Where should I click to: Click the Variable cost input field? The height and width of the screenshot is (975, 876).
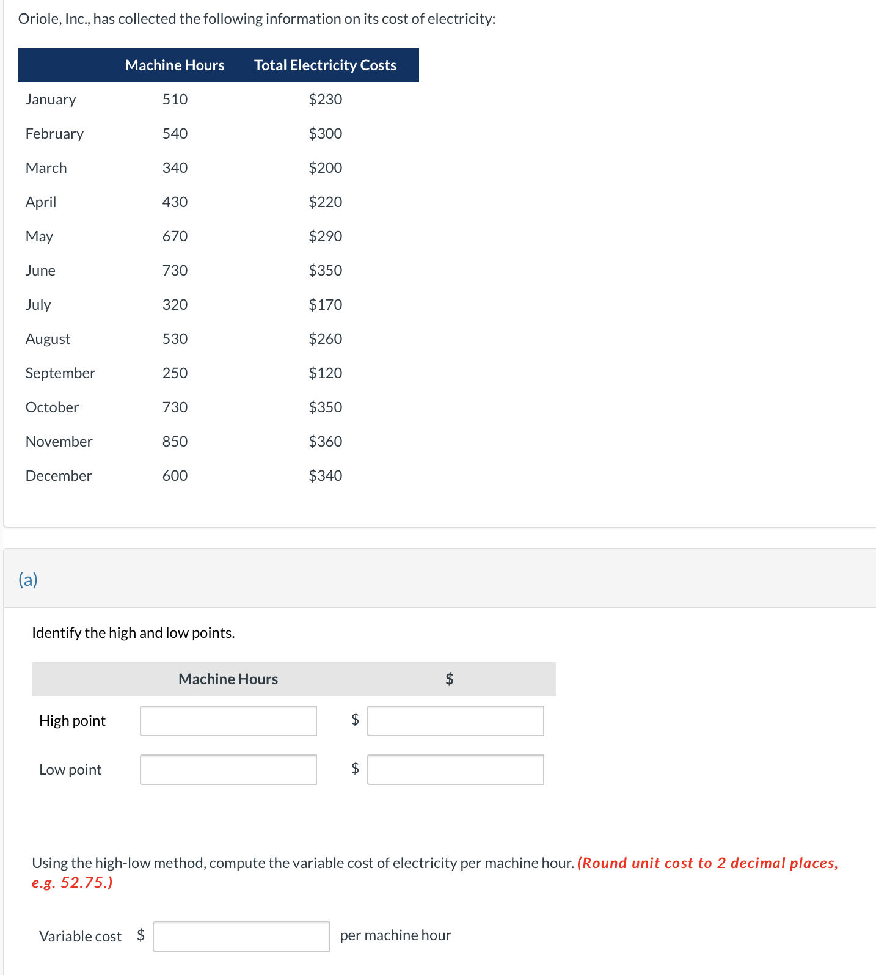[241, 936]
